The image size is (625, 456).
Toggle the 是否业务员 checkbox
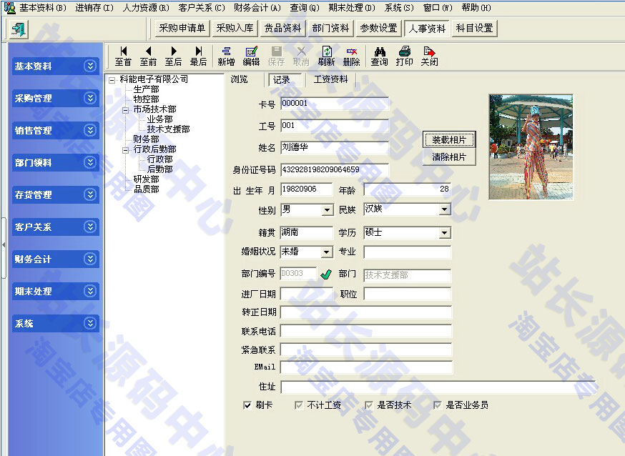point(437,405)
